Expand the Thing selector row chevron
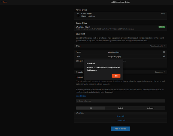 164,46
